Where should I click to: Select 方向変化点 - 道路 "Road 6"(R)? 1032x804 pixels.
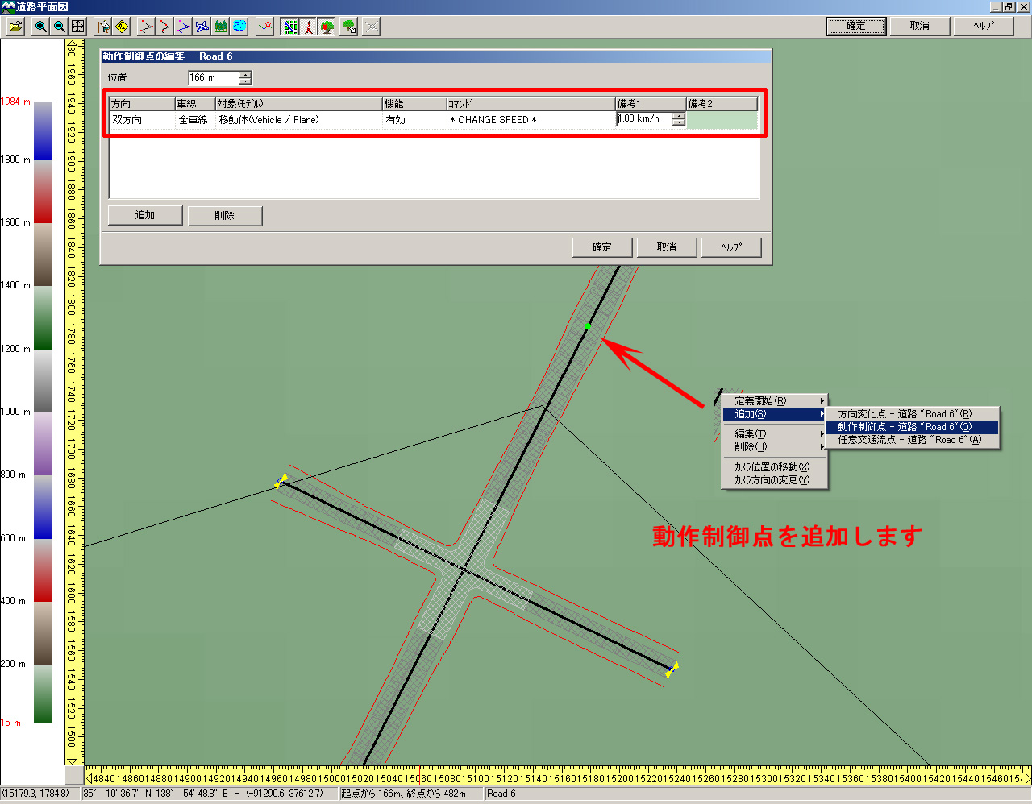click(913, 414)
